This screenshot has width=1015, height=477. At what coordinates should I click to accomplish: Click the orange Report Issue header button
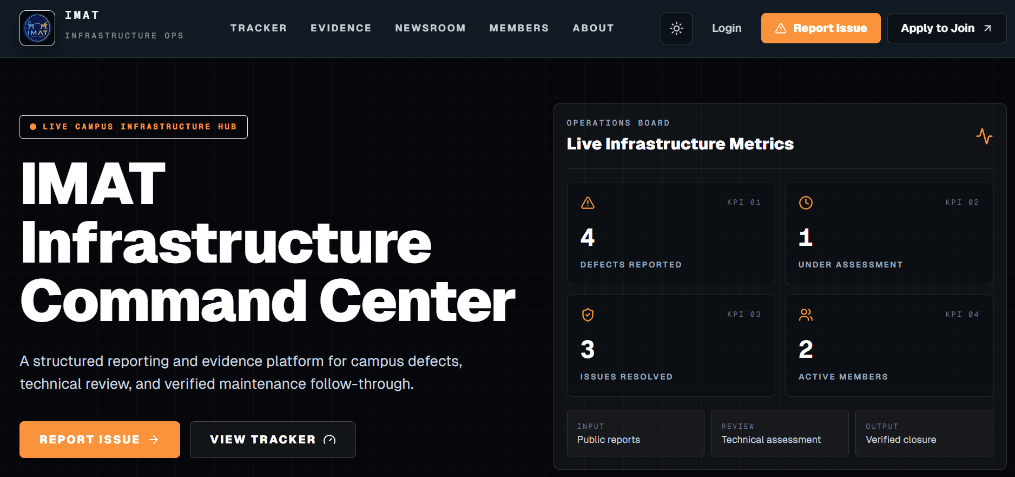click(x=821, y=28)
